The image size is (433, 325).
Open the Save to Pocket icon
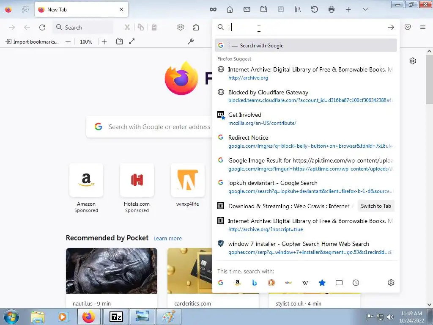tap(408, 27)
